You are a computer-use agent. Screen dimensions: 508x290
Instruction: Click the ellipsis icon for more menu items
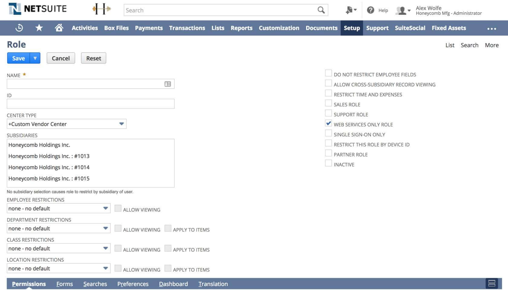click(x=492, y=29)
